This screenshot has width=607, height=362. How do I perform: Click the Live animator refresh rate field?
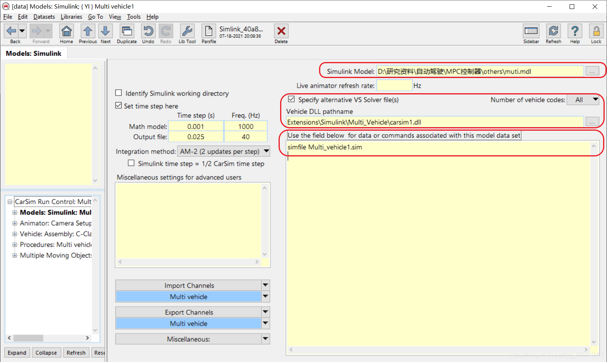click(394, 85)
